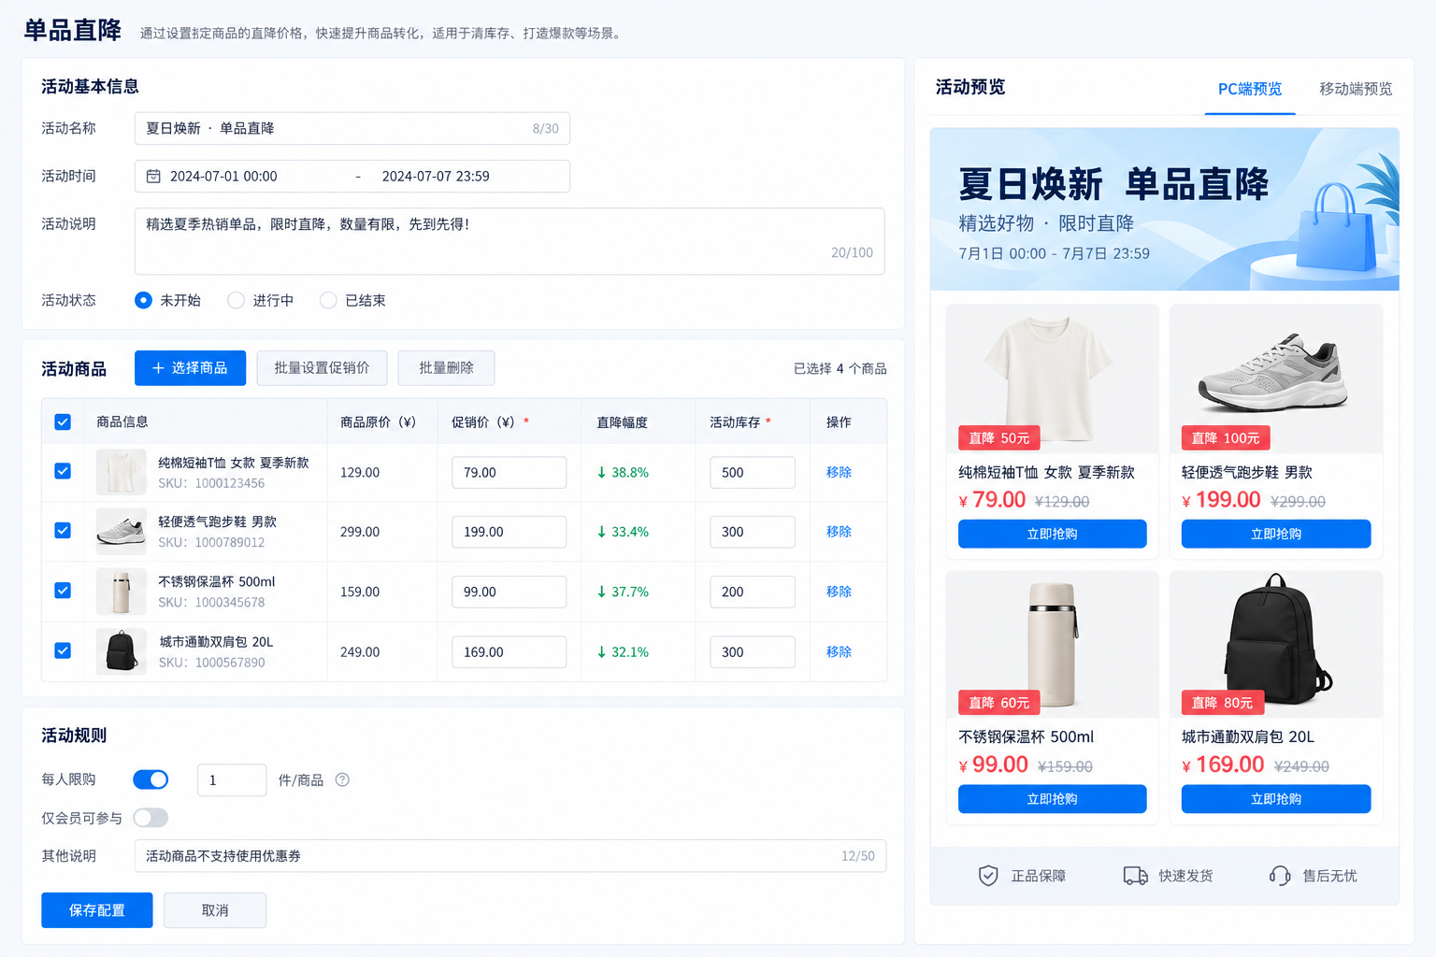The height and width of the screenshot is (957, 1436).
Task: Uncheck the 轻便透气跑步鞋 row checkbox
Action: pos(63,531)
